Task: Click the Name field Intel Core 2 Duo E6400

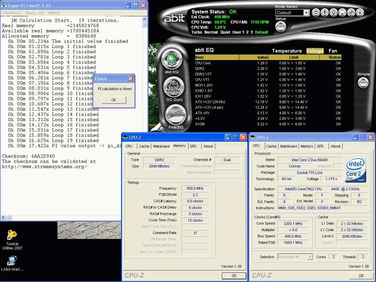Action: (309, 160)
